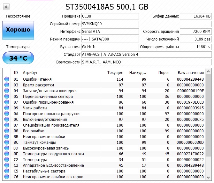Select raw value 00004289448 in Ошибки чтения row

190,79
